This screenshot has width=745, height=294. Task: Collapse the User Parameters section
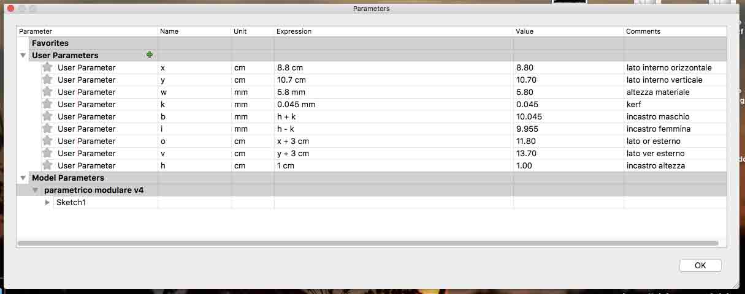click(23, 55)
